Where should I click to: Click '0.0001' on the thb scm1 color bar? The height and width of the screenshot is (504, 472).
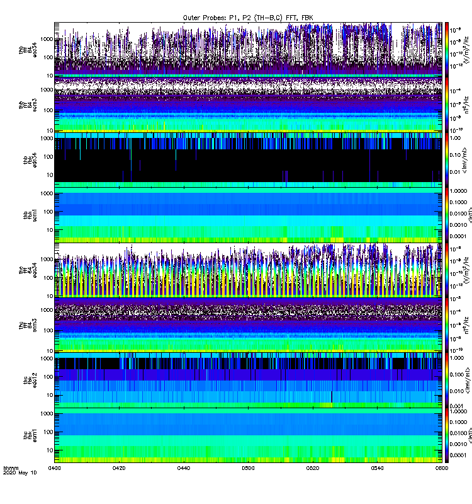pyautogui.click(x=458, y=236)
